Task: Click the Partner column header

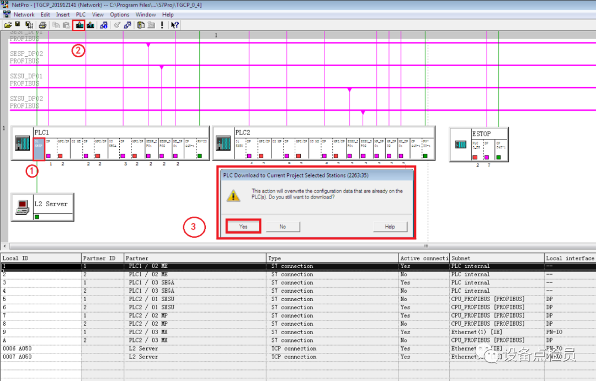Action: click(x=195, y=258)
